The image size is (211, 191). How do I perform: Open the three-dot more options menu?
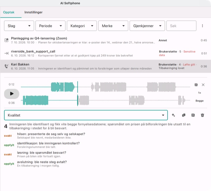pos(202,26)
